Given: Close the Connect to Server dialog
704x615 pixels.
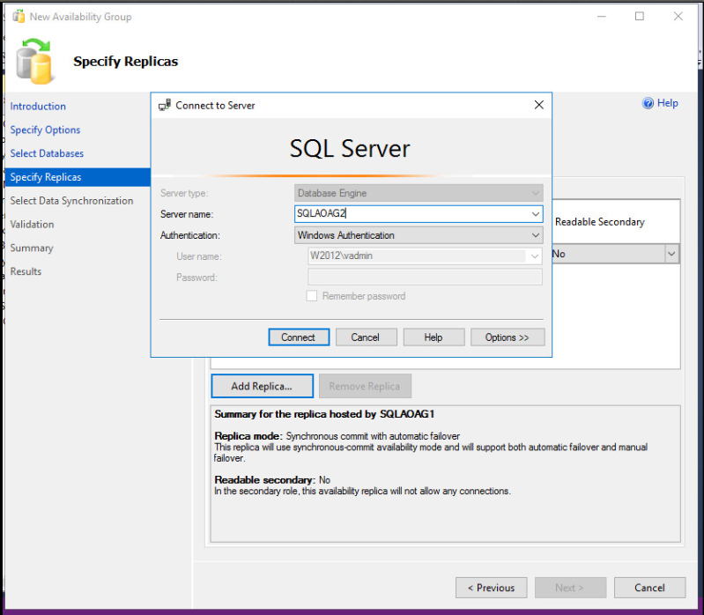Looking at the screenshot, I should click(x=538, y=105).
